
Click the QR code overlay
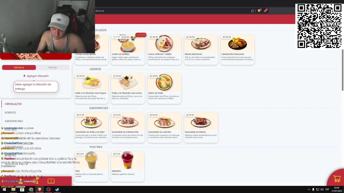[x=319, y=26]
